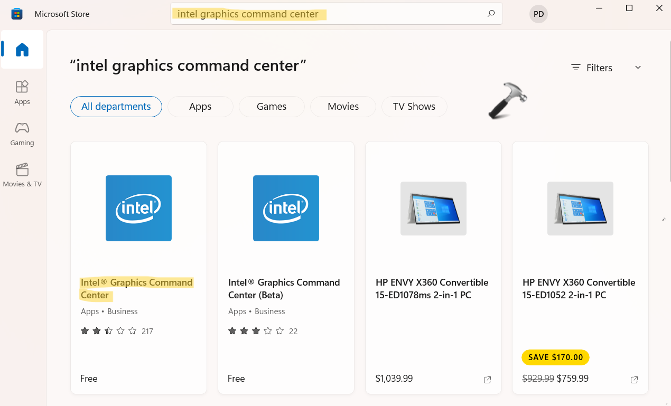
Task: Click the HP ENVY 15-ED1078ms laptop thumbnail
Action: (433, 209)
